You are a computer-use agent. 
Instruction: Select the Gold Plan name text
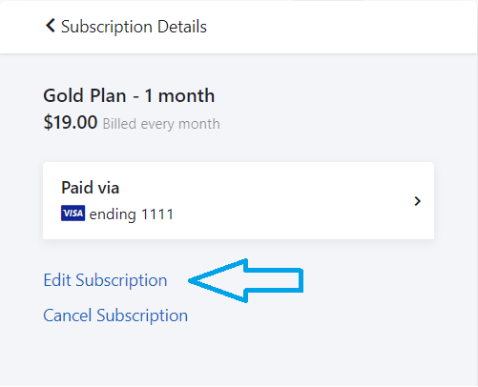click(x=85, y=95)
